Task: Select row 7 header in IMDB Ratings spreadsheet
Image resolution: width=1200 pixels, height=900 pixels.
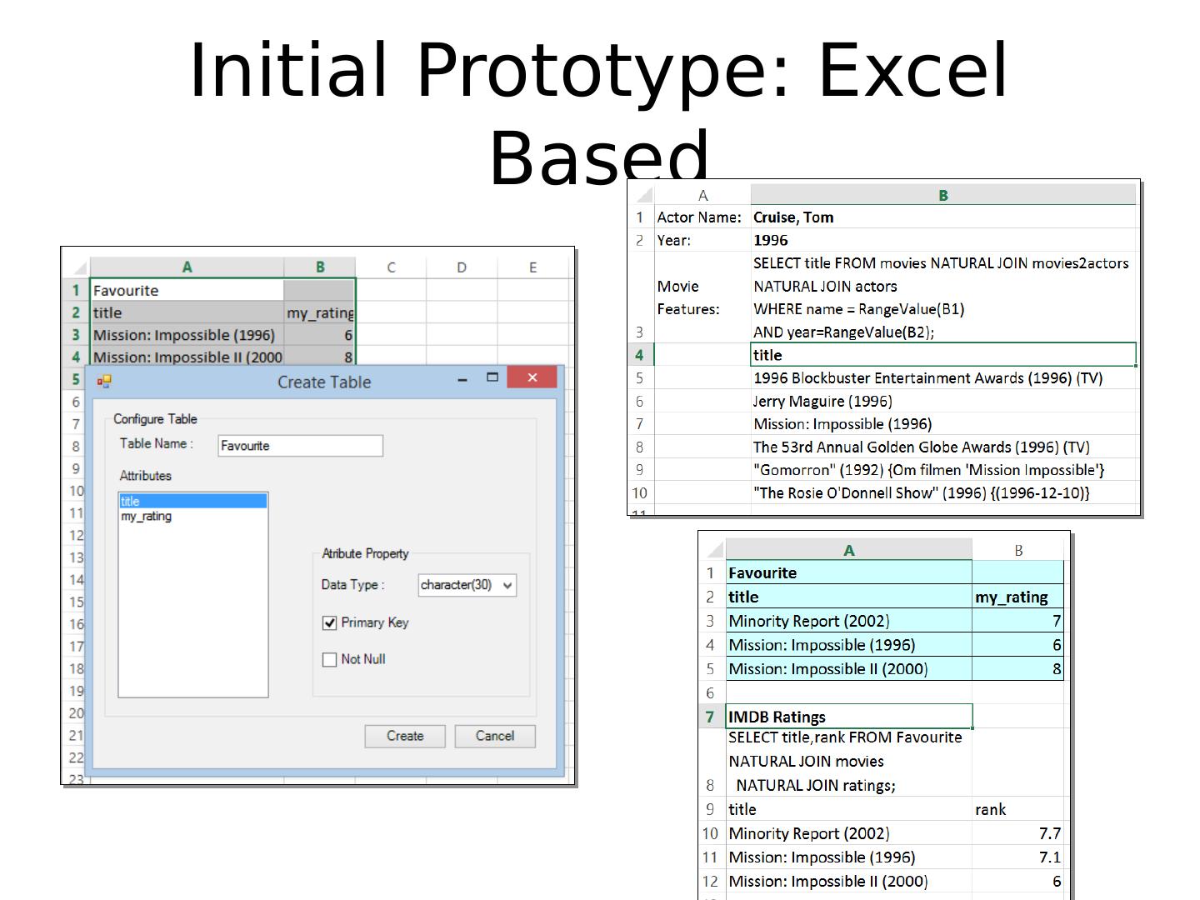Action: pyautogui.click(x=711, y=717)
